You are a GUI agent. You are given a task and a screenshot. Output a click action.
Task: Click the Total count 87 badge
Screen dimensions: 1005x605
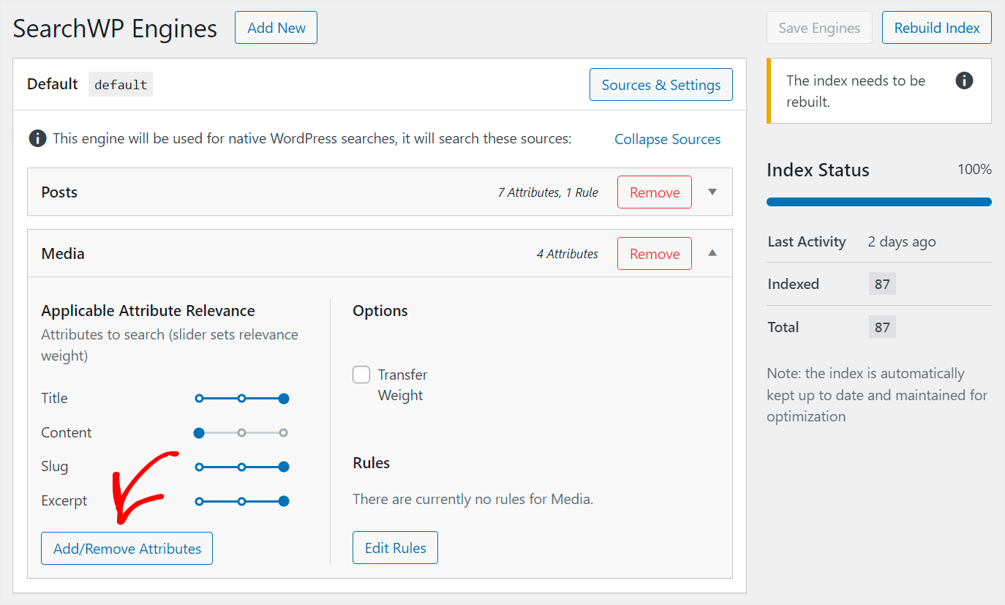[882, 327]
